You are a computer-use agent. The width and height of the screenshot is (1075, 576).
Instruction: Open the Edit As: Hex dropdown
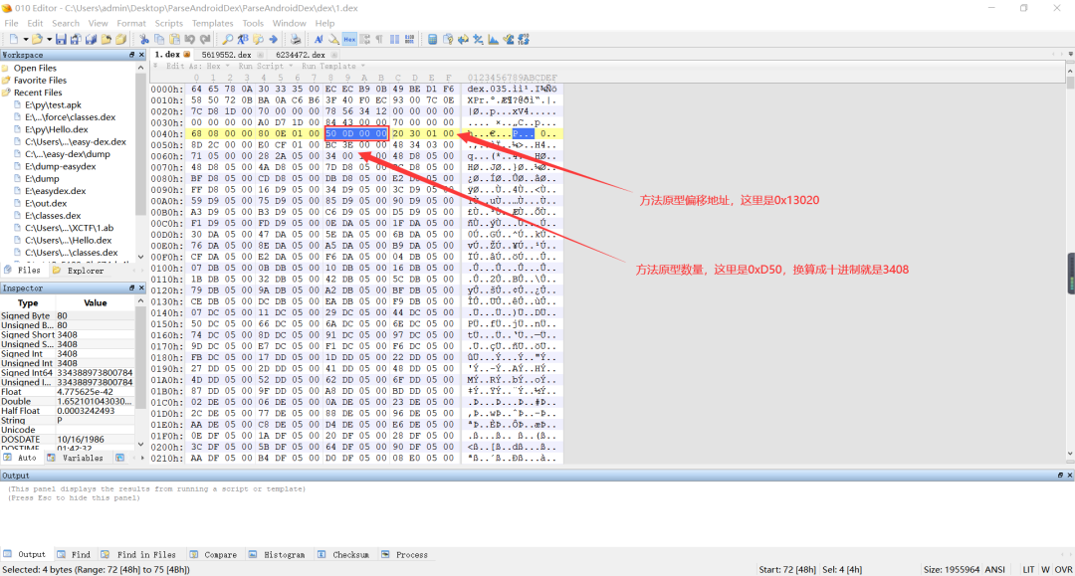[197, 67]
